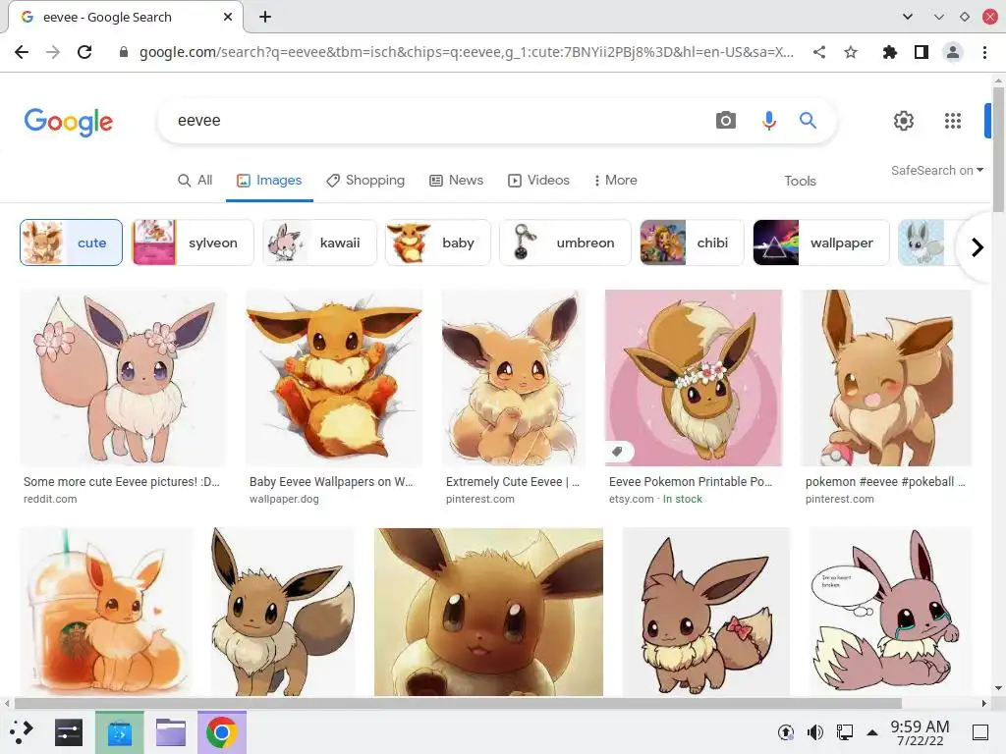This screenshot has height=754, width=1006.
Task: Apply the kawaii filter chip
Action: click(319, 242)
